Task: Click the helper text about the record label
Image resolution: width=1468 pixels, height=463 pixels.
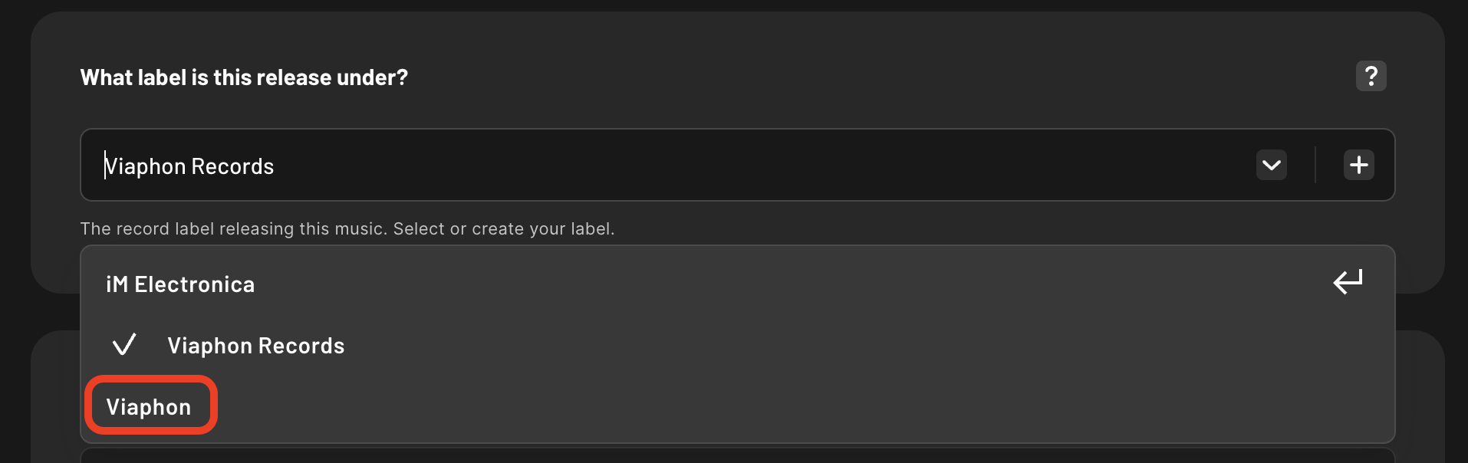Action: coord(347,228)
